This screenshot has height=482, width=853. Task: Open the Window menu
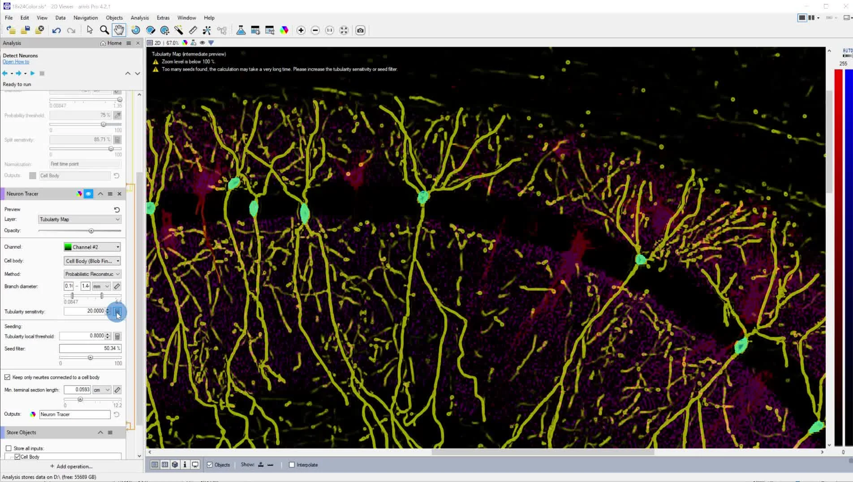tap(186, 18)
